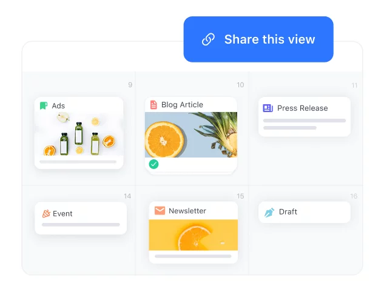Click the chain link icon
Image resolution: width=384 pixels, height=289 pixels.
(208, 39)
